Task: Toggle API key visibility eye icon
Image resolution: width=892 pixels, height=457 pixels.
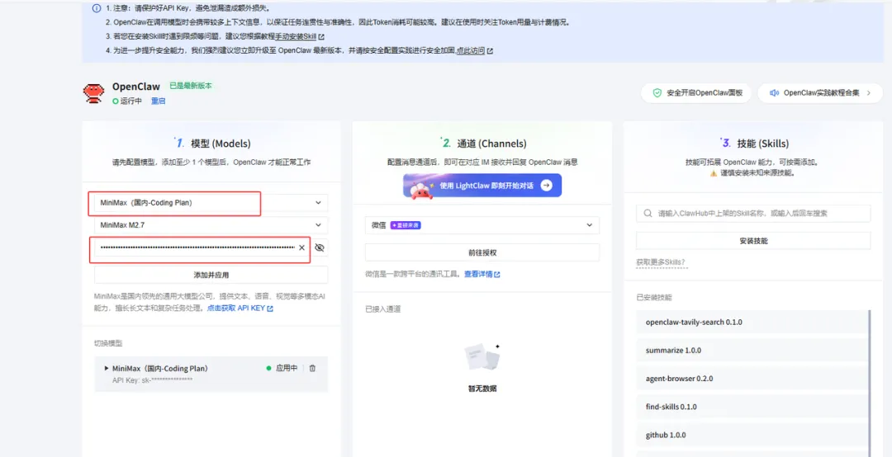Action: 319,247
